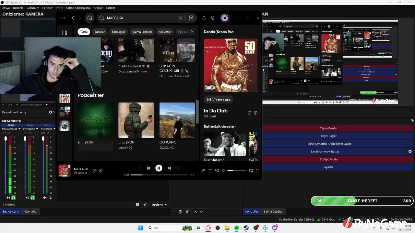Open connect to a device icon
This screenshot has width=415, height=233.
pos(217,171)
